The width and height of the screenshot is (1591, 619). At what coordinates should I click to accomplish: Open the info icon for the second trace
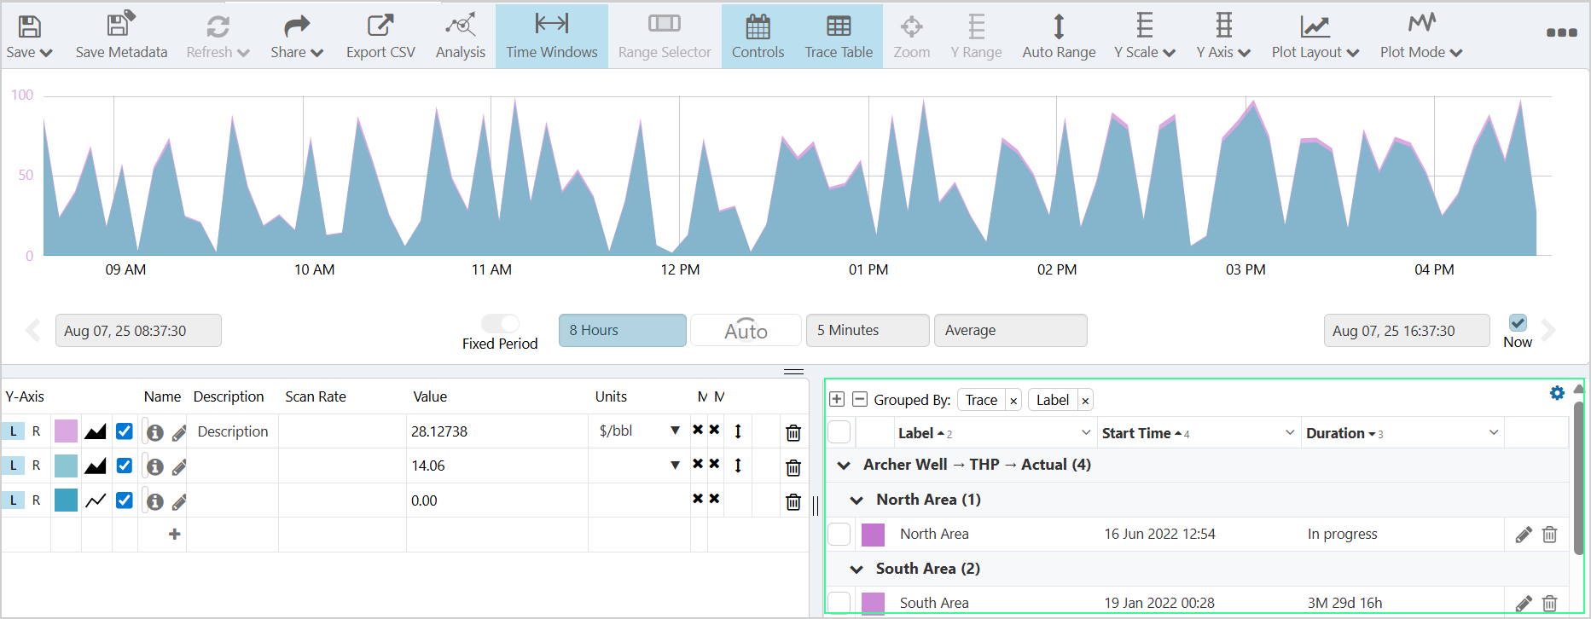155,467
